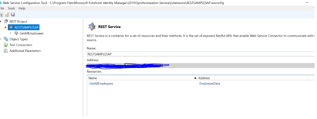Screen dimensions: 317x119
Task: Click the EmployeeData address cell
Action: (210, 84)
